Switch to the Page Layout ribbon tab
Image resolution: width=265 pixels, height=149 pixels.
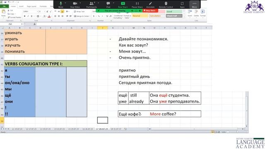[x=31, y=7]
